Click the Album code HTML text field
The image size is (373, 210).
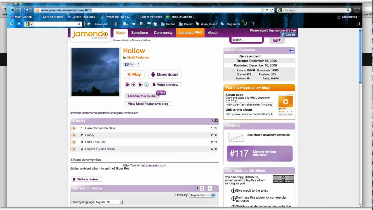(x=249, y=104)
